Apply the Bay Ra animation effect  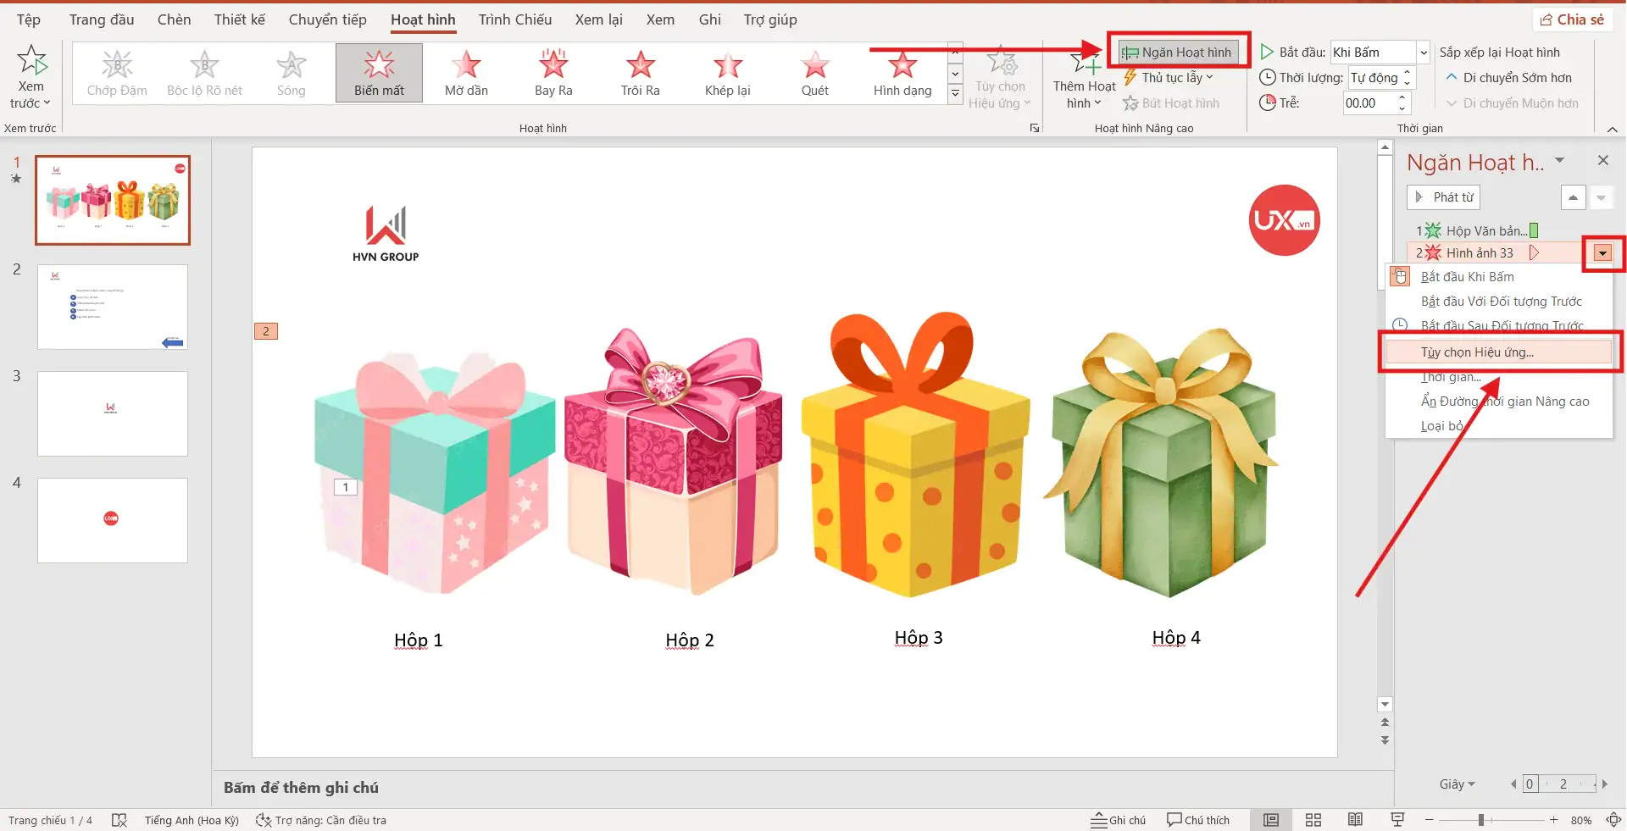click(553, 73)
